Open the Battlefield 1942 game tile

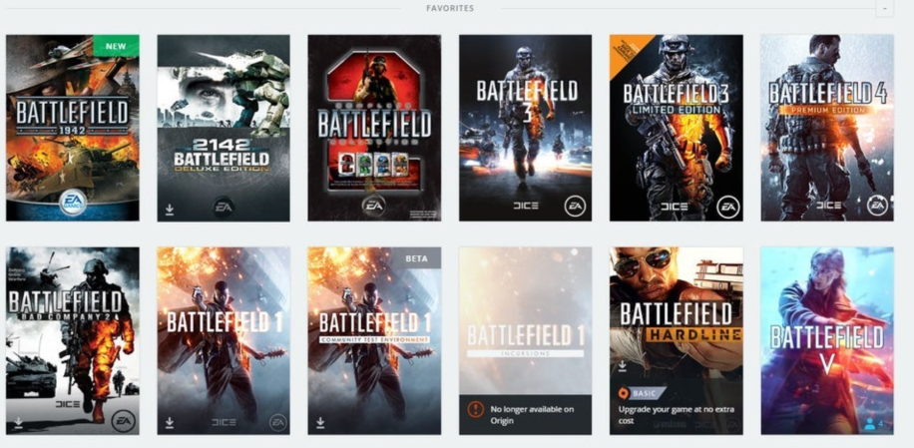[x=73, y=128]
